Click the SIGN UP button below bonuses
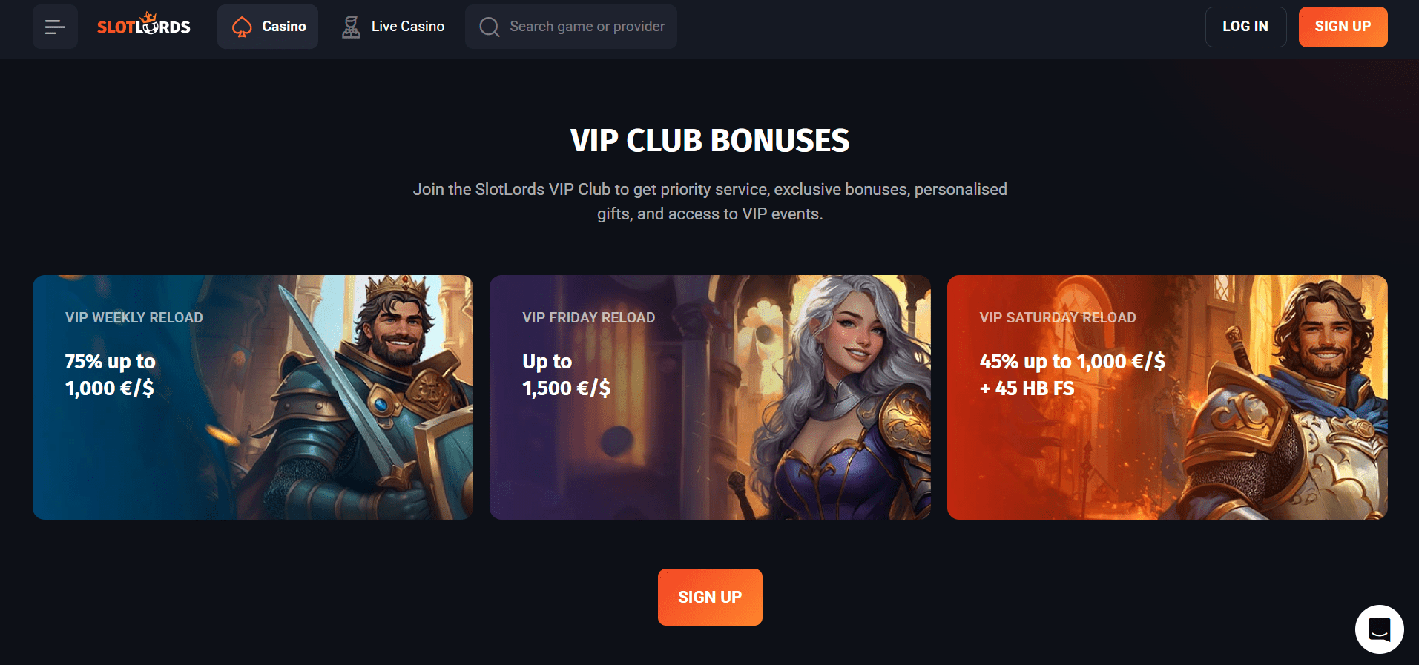This screenshot has height=665, width=1419. click(710, 597)
